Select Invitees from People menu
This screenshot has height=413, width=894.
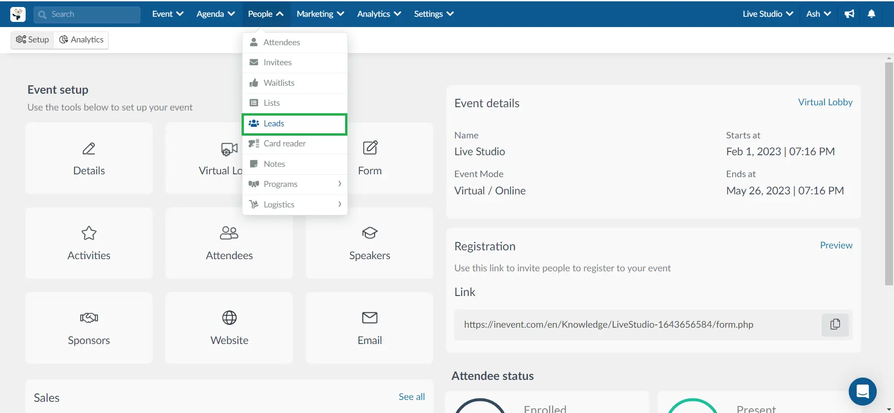[x=295, y=62]
